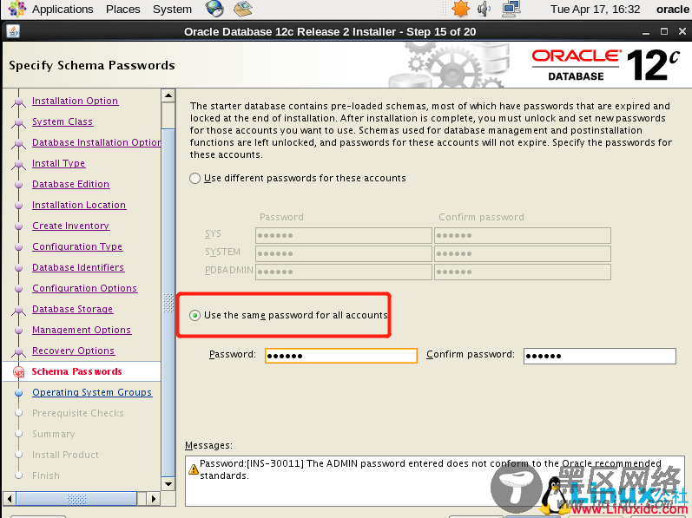
Task: Click the Installation Option step marker
Action: click(x=18, y=102)
